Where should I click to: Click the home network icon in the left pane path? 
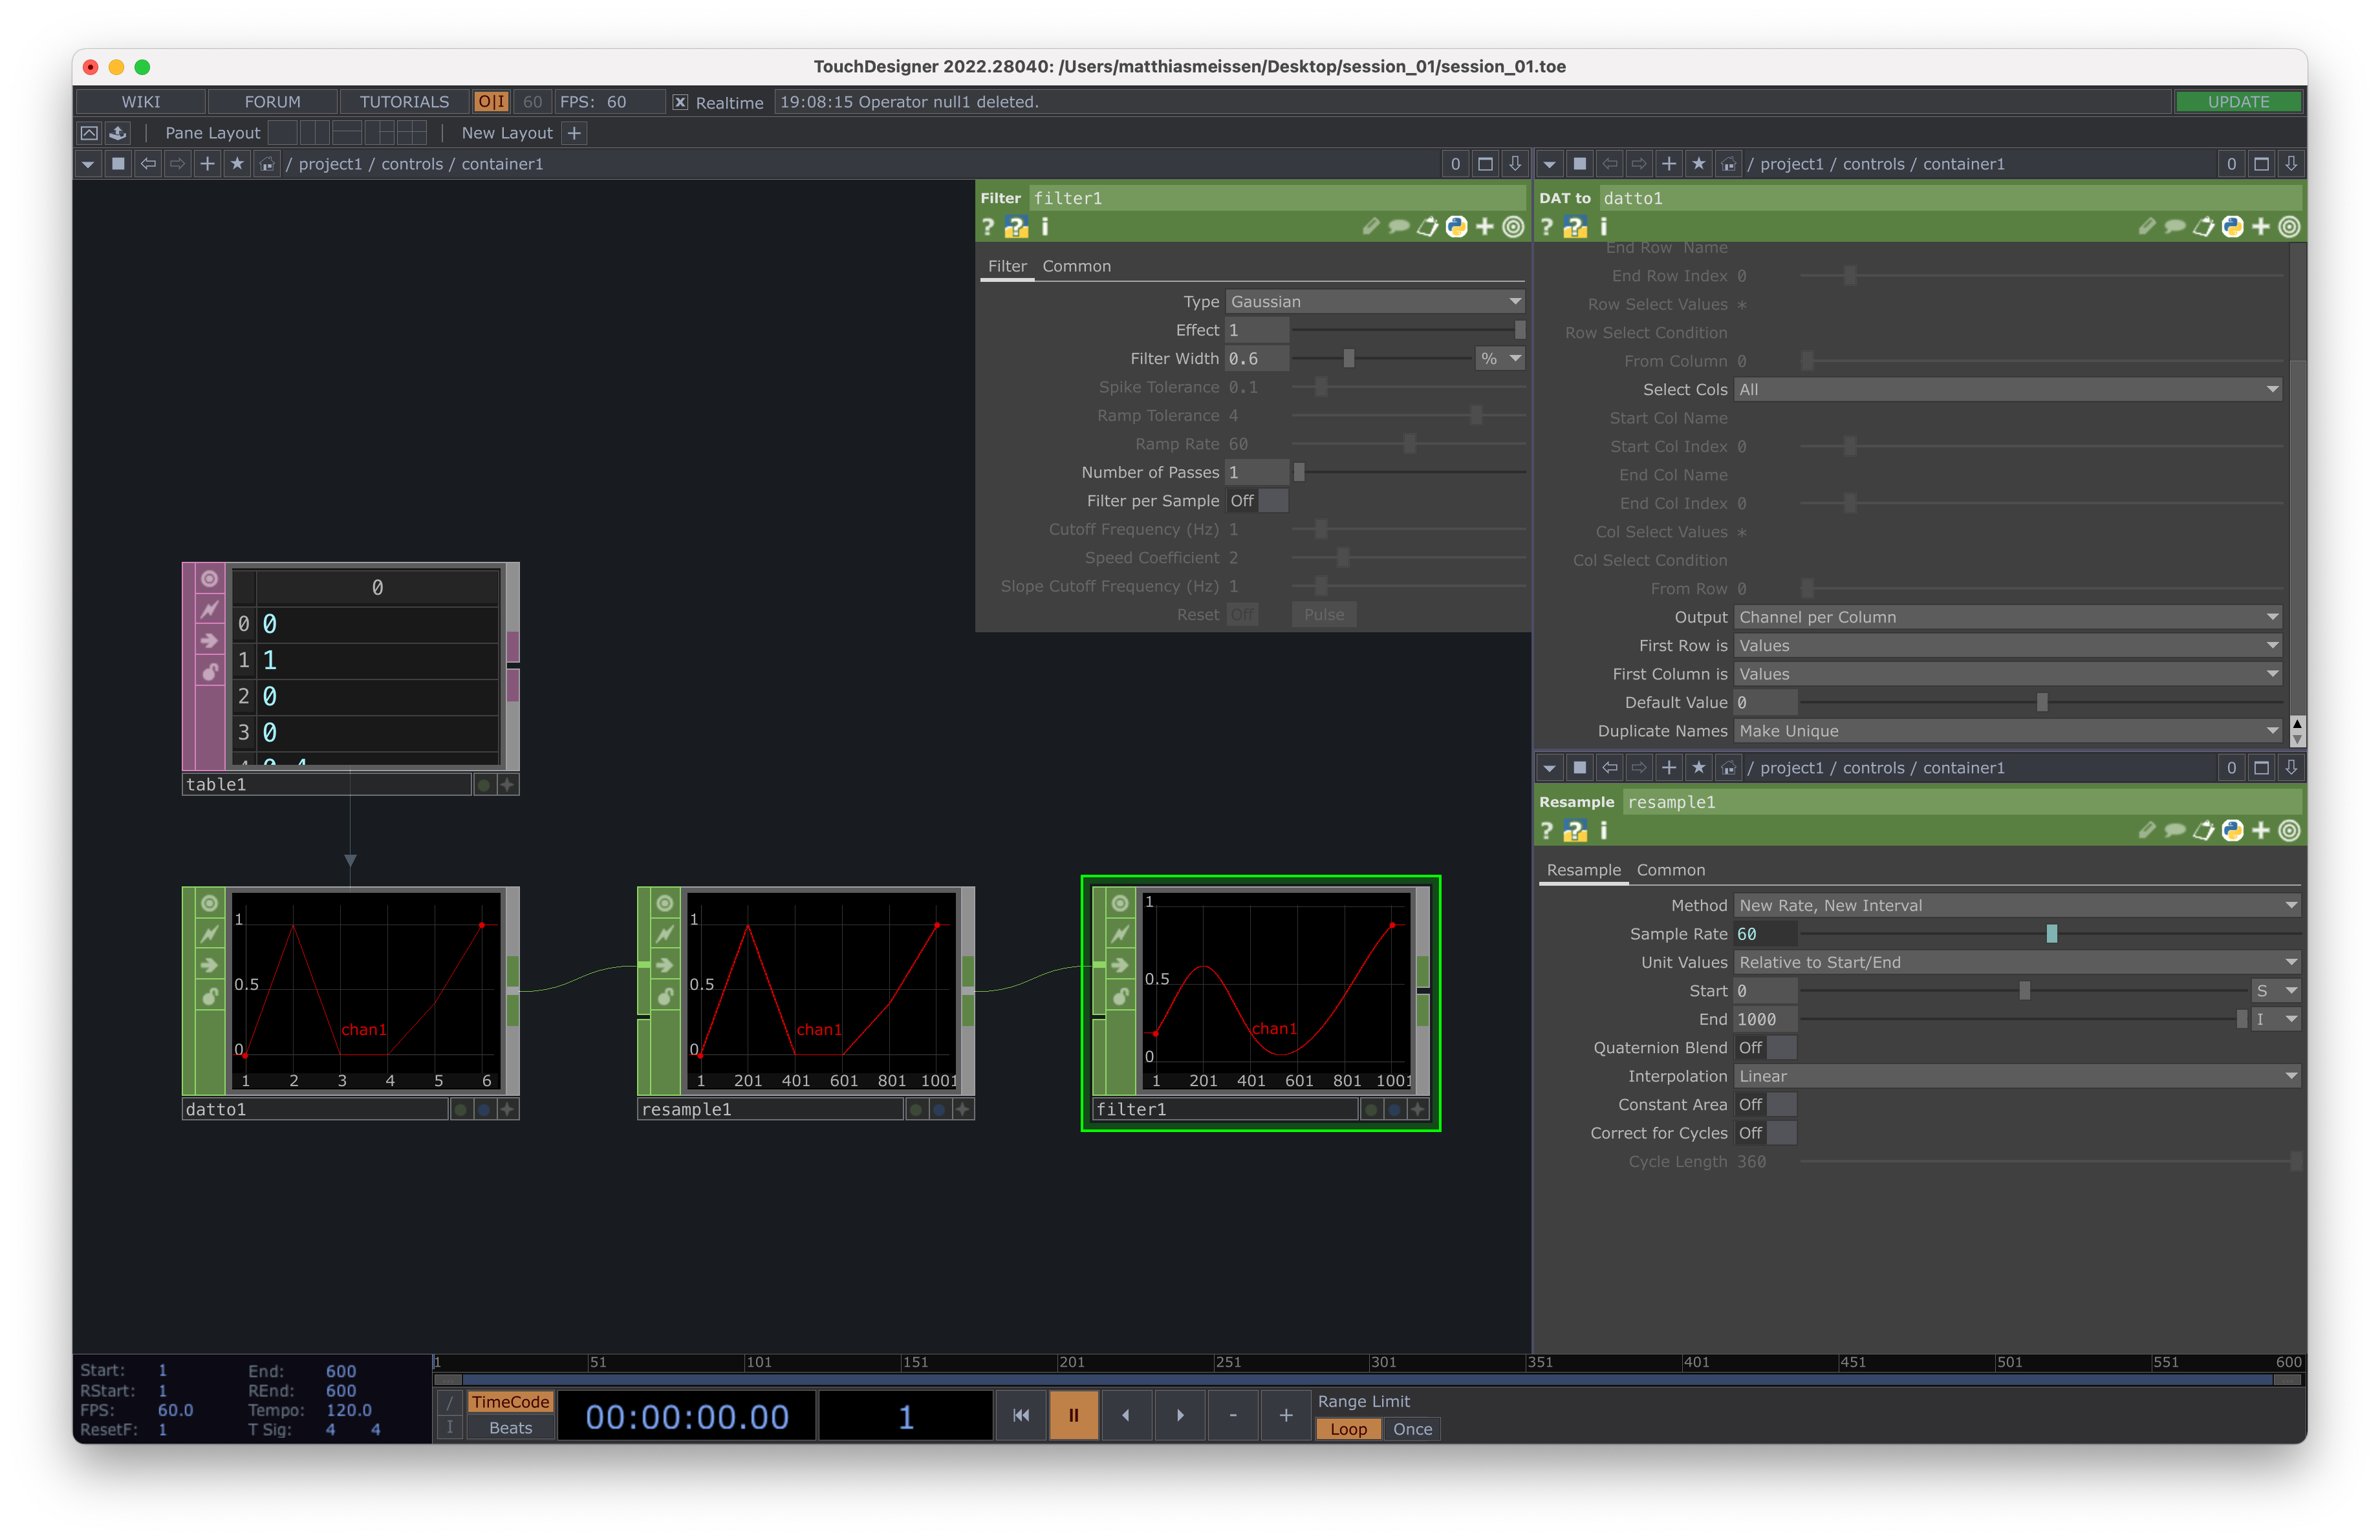pyautogui.click(x=267, y=164)
